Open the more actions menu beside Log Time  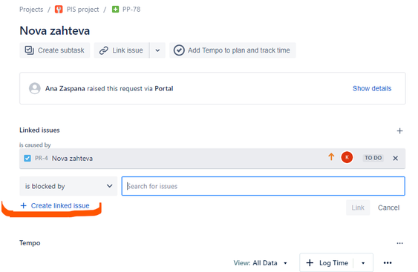click(388, 263)
